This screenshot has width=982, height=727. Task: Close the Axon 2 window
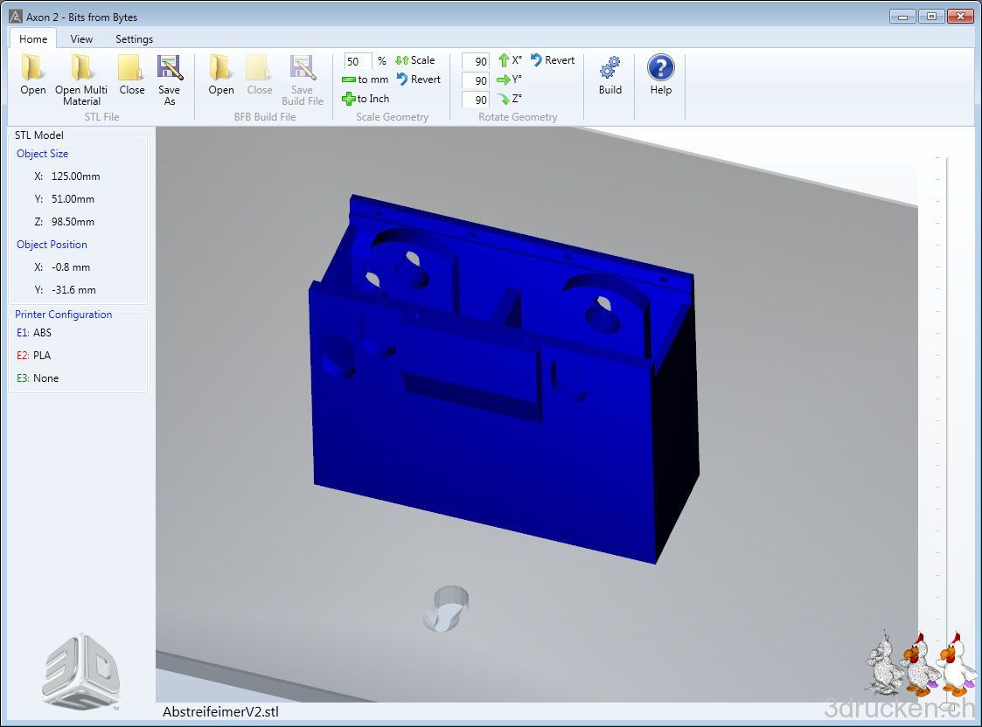tap(960, 17)
